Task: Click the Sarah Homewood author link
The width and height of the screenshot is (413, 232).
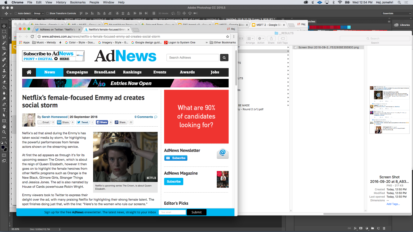Action: [x=55, y=117]
